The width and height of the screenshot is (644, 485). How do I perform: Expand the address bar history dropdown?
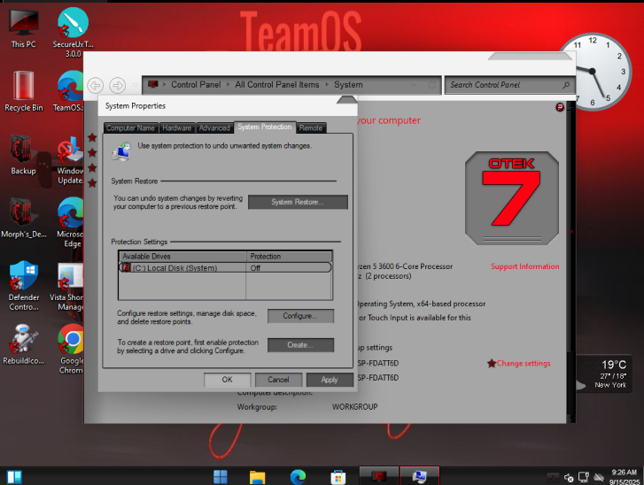point(414,85)
